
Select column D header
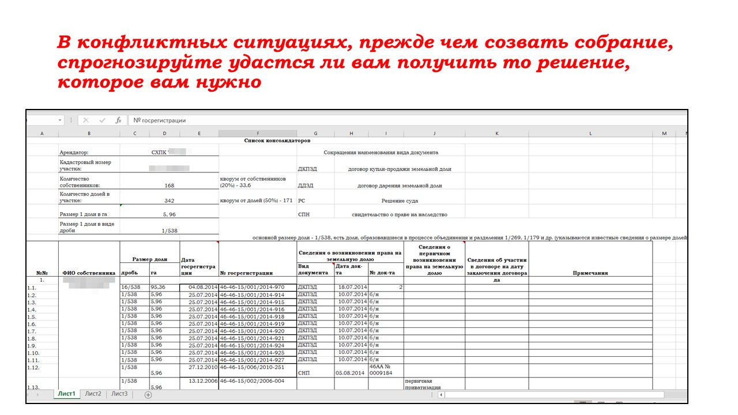tap(164, 133)
